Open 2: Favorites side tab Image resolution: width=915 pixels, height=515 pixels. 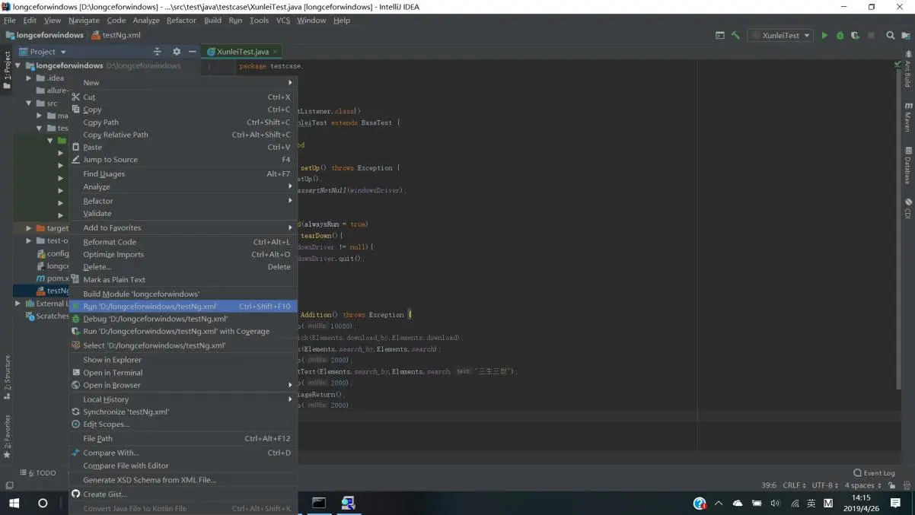7,437
